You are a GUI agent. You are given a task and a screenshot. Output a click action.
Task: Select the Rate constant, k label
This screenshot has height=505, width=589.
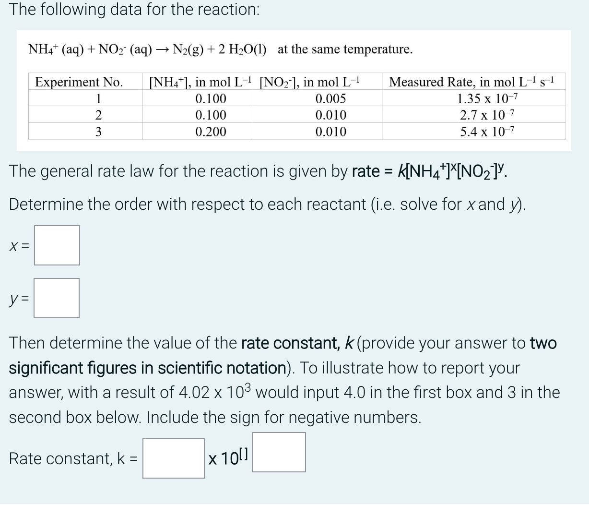[71, 458]
